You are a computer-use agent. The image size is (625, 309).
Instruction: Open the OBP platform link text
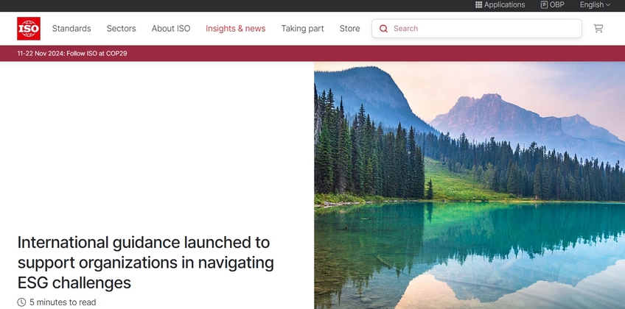click(557, 5)
